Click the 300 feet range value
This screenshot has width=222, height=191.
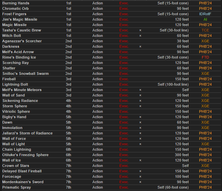182,155
